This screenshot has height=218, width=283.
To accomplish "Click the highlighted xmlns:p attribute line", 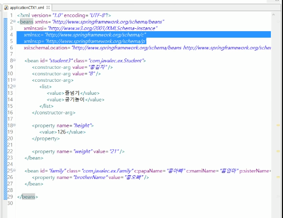I will 85,41.
